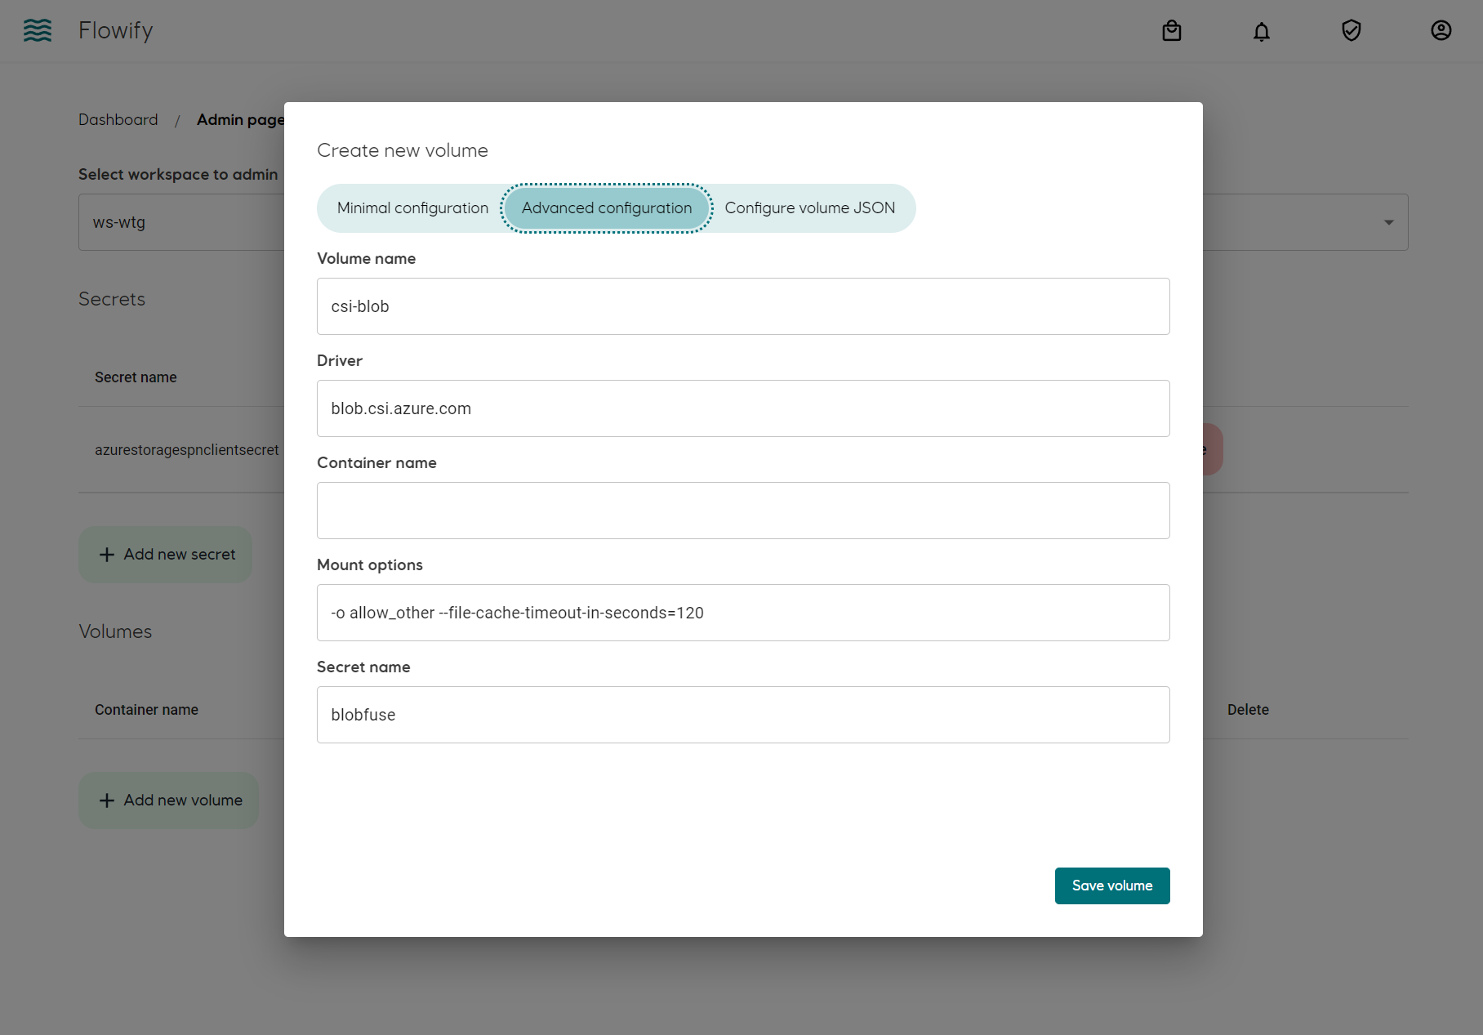
Task: Switch to Minimal configuration tab
Action: (x=412, y=208)
